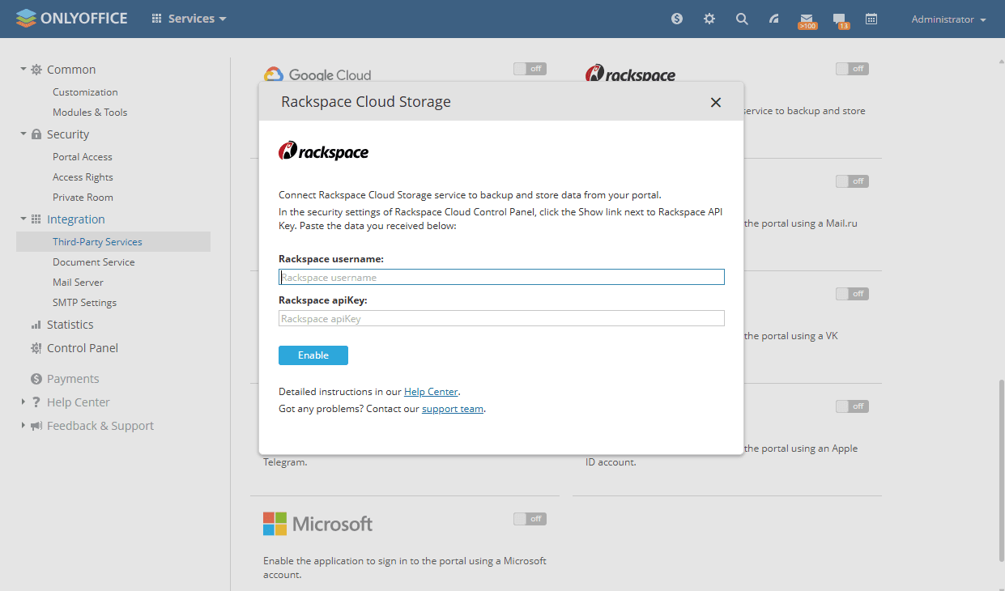The height and width of the screenshot is (591, 1005).
Task: Toggle the Apple ID sign-in switch
Action: click(x=852, y=406)
